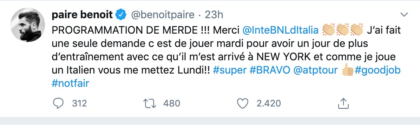This screenshot has height=131, width=420.
Task: Open the #goodjob hashtag
Action: tap(378, 70)
